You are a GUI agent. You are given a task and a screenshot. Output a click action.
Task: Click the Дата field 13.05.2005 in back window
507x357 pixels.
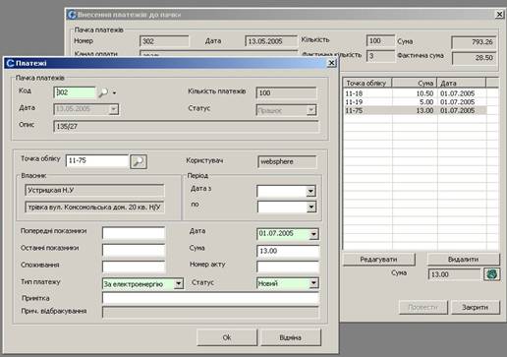(x=270, y=41)
